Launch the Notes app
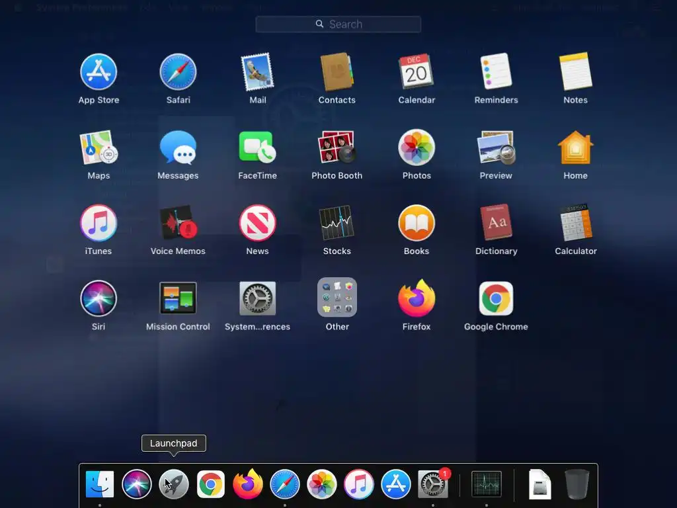This screenshot has height=508, width=677. 575,71
